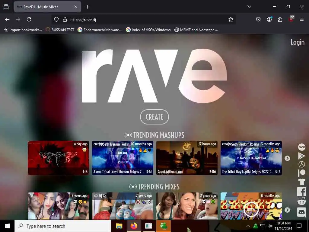Open a new browser tab
The image size is (309, 232).
pos(87,7)
